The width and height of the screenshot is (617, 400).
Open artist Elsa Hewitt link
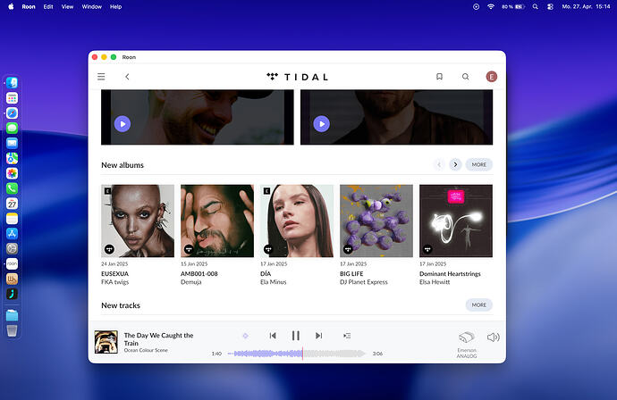click(x=435, y=282)
